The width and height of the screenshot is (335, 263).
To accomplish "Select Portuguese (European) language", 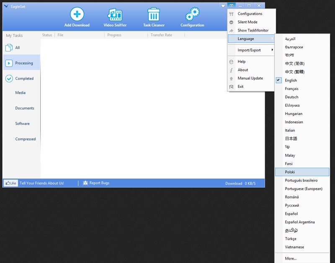I will [302, 189].
